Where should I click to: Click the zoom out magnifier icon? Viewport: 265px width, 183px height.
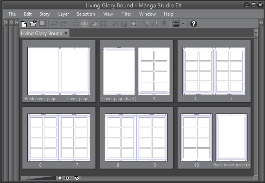pyautogui.click(x=60, y=178)
